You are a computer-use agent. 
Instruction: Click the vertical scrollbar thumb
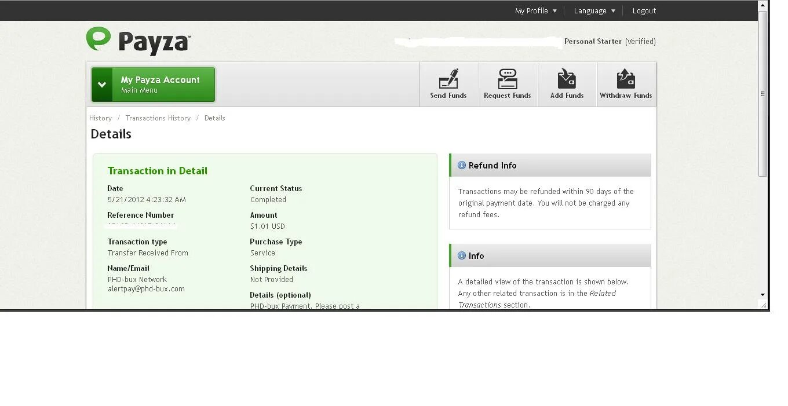click(763, 93)
